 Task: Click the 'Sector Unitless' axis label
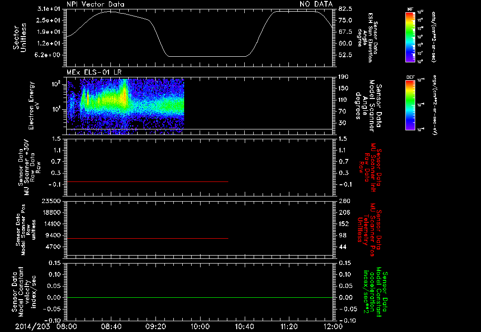[20, 38]
